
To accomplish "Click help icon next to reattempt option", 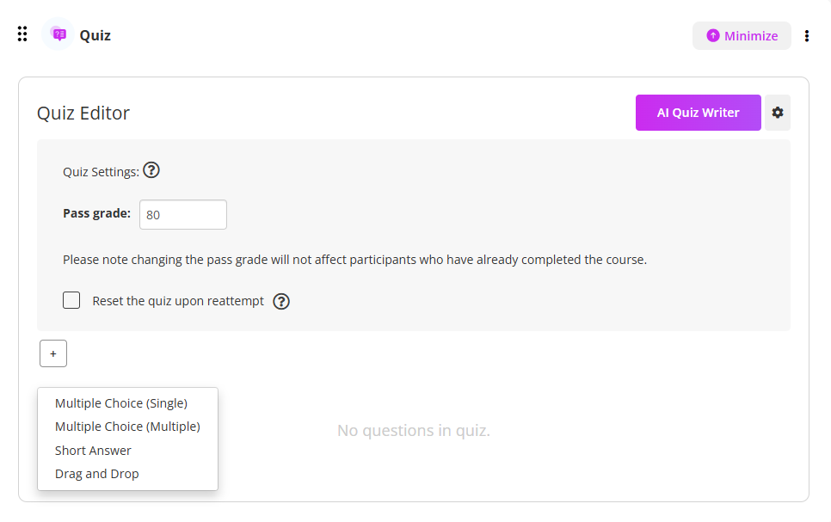I will (x=281, y=302).
